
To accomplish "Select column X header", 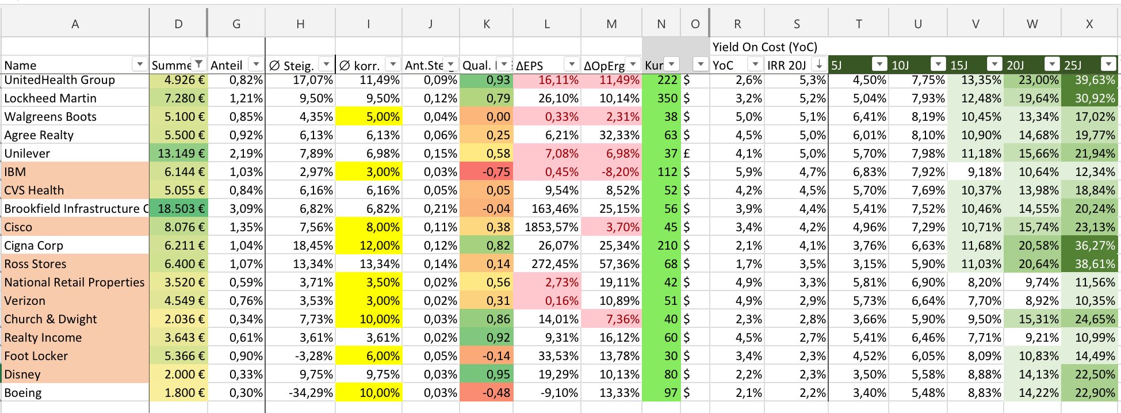I will pos(1089,24).
